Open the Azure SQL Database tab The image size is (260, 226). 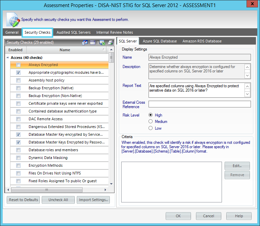coord(160,41)
